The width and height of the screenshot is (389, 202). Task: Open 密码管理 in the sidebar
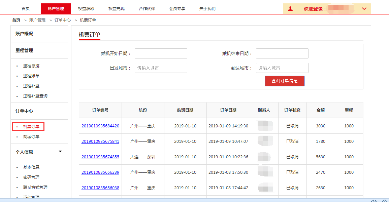(x=31, y=177)
